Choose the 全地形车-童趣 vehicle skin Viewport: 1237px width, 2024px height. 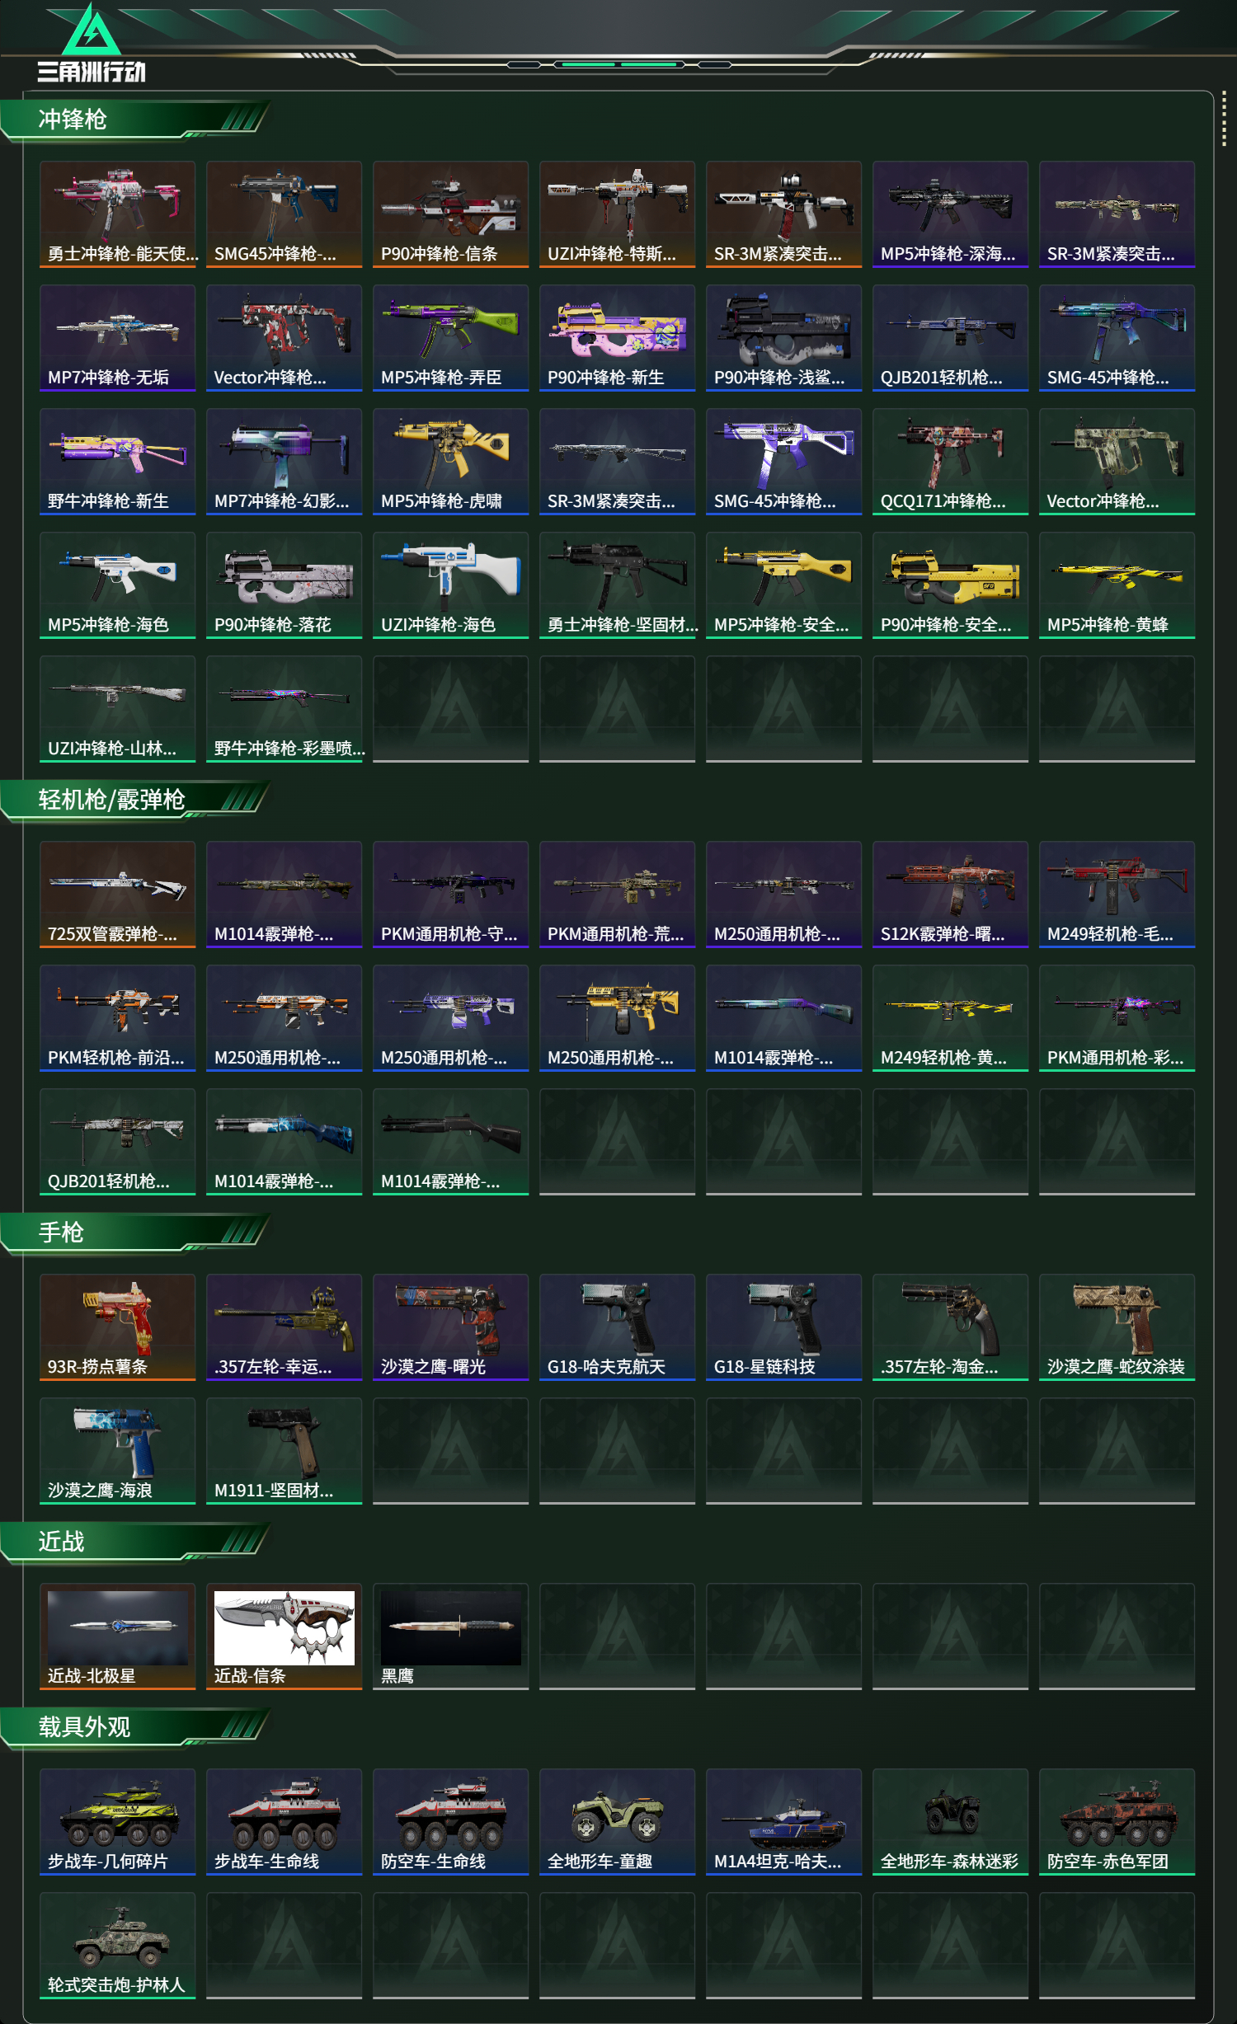617,1822
